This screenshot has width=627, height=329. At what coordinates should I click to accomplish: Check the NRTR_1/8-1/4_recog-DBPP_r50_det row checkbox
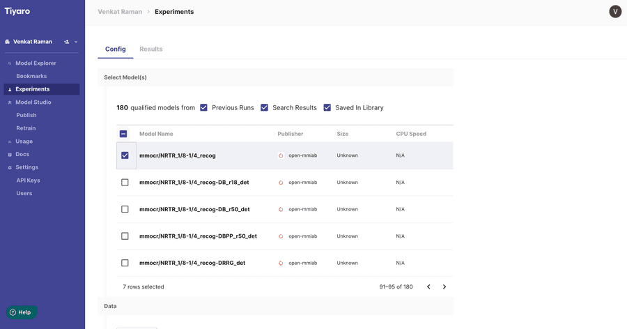[x=125, y=236]
